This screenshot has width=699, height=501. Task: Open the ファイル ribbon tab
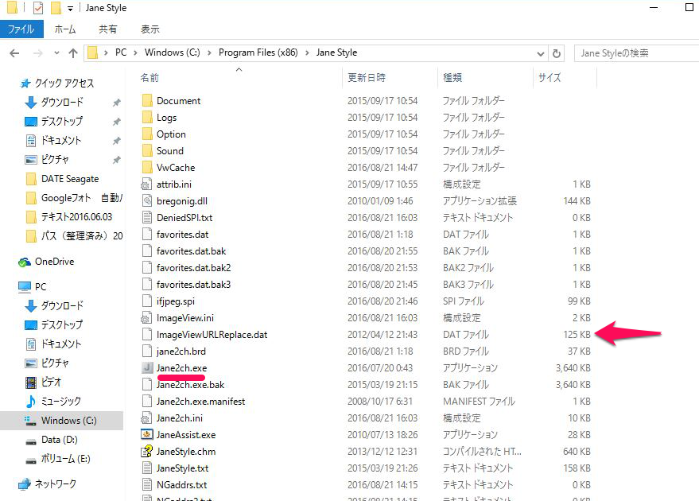pos(21,29)
